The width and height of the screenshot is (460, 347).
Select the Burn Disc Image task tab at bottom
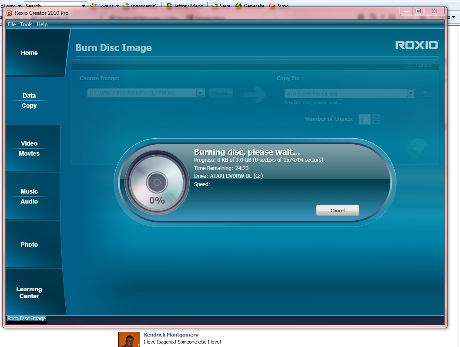27,319
